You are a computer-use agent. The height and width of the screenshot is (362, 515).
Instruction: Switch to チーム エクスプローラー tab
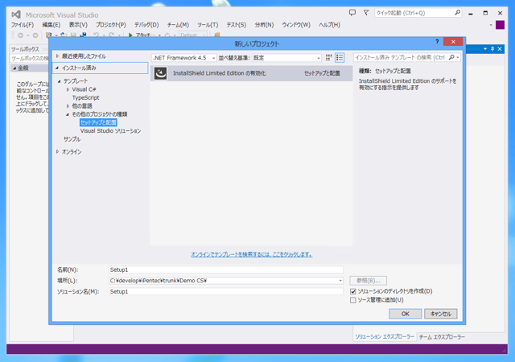pos(442,337)
